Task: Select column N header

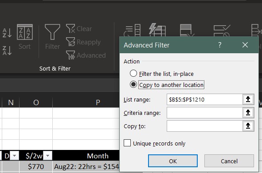Action: [x=11, y=102]
